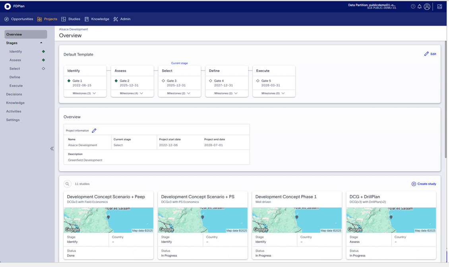The width and height of the screenshot is (449, 267).
Task: Click the search magnifier above the studies list
Action: click(x=67, y=184)
